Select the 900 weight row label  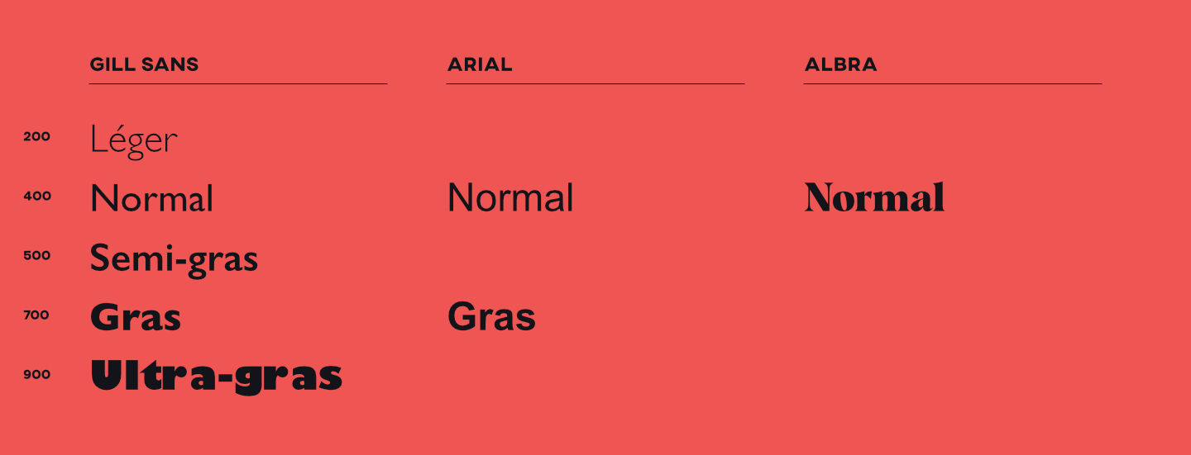[x=37, y=375]
